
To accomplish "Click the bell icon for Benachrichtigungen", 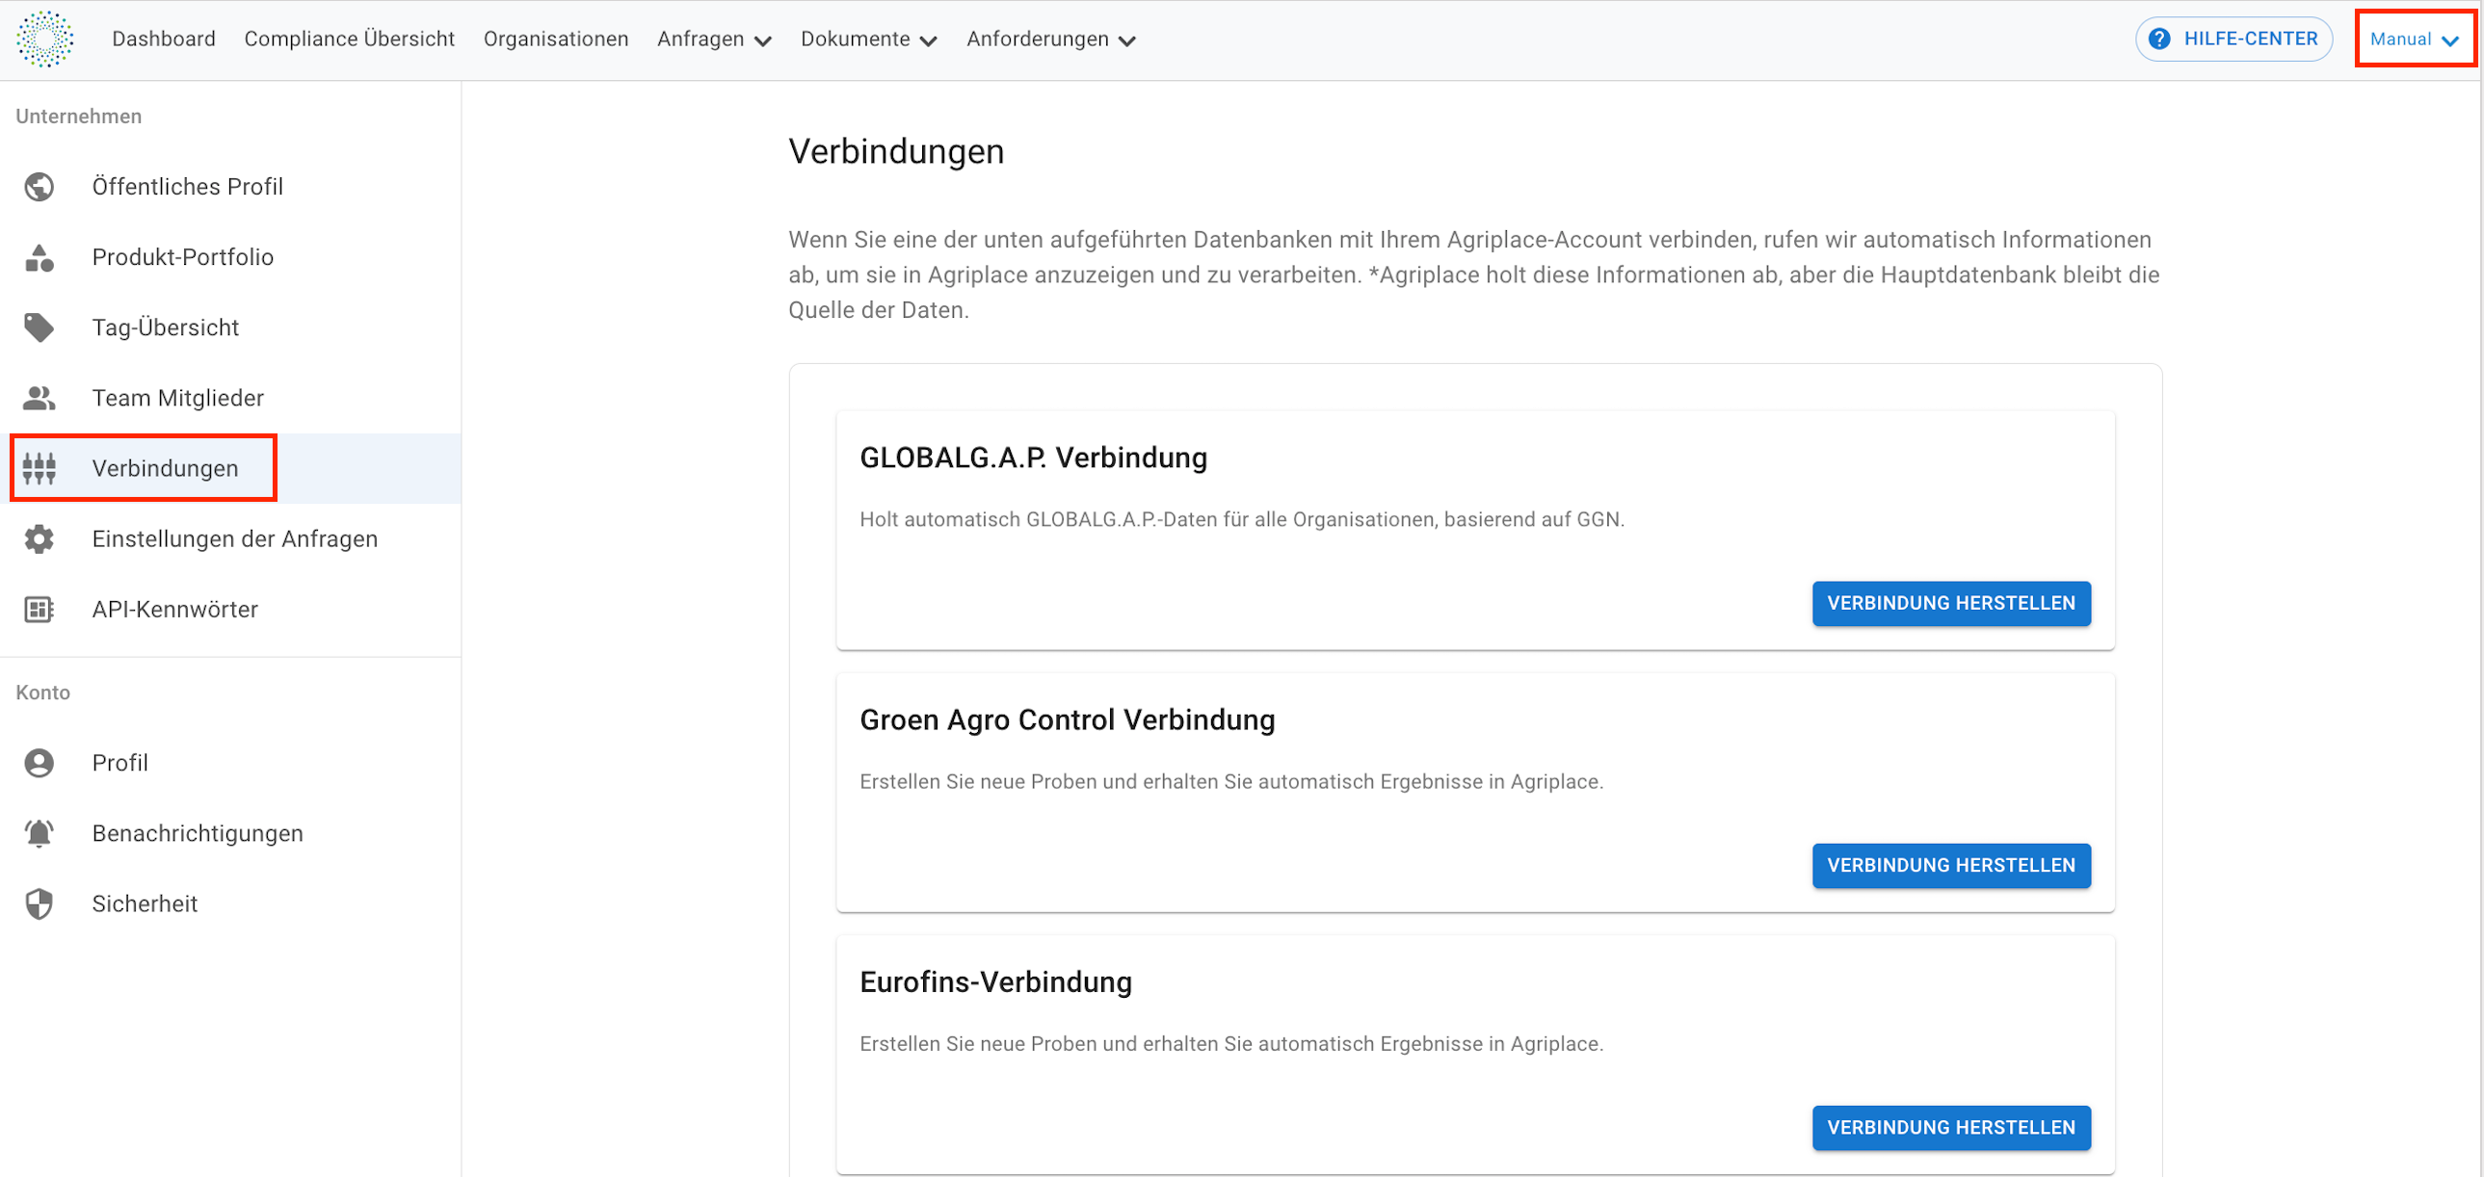I will [40, 834].
